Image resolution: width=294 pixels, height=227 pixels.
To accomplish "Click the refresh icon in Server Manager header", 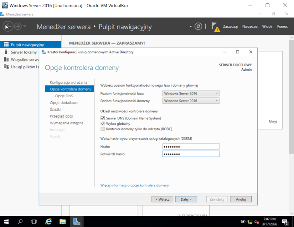I will [198, 26].
